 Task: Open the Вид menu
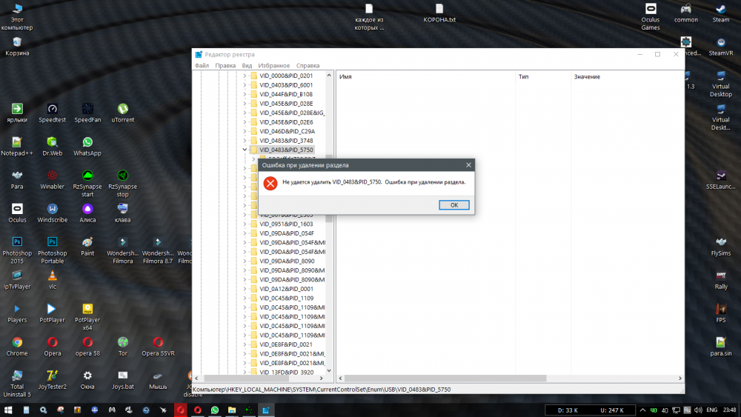(247, 66)
